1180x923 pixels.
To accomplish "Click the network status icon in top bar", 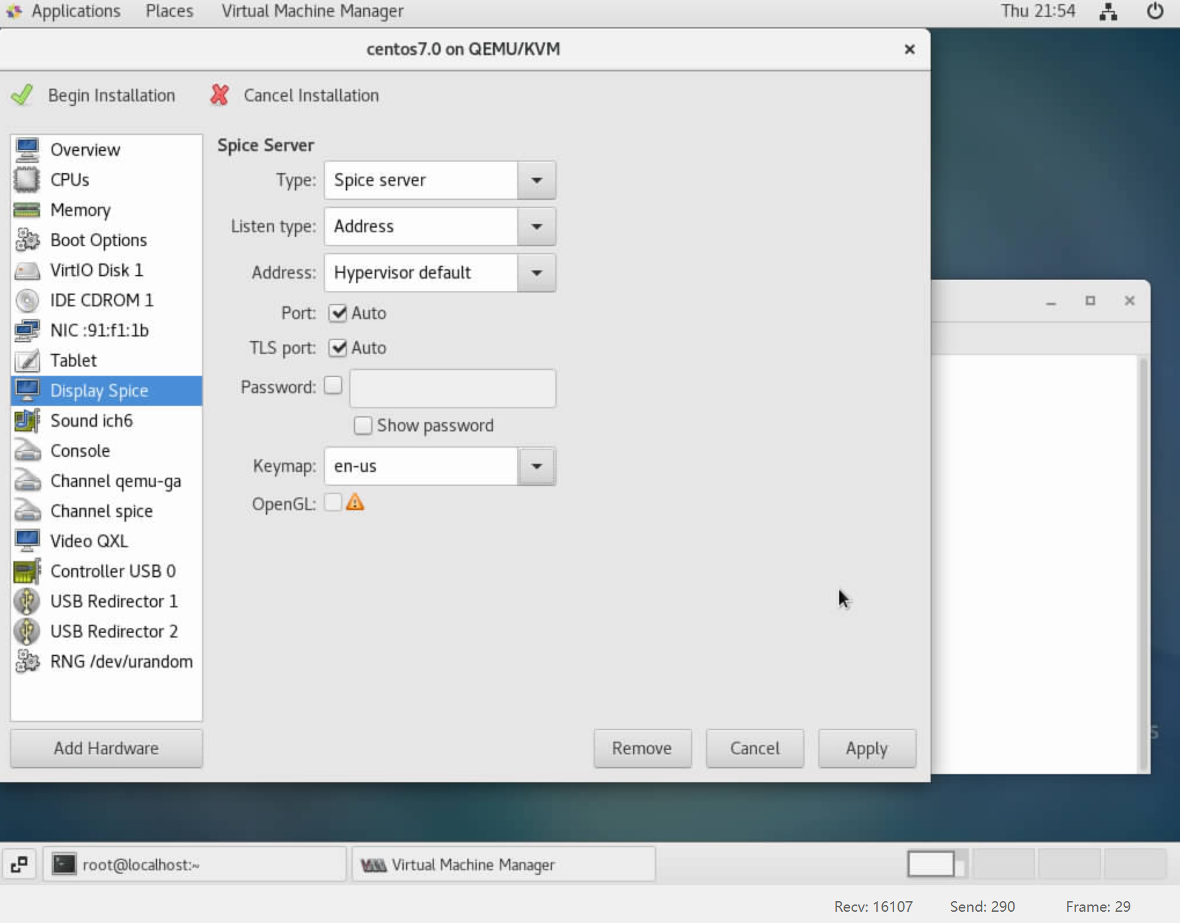I will (1108, 11).
